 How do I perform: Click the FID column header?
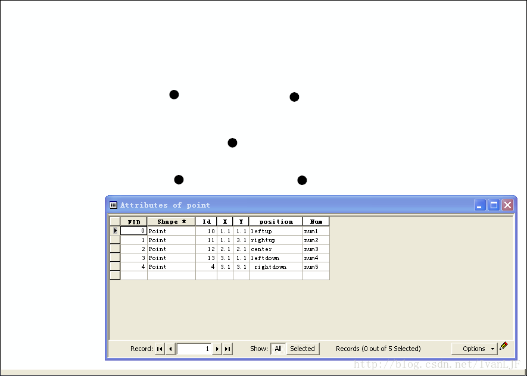[x=134, y=221]
